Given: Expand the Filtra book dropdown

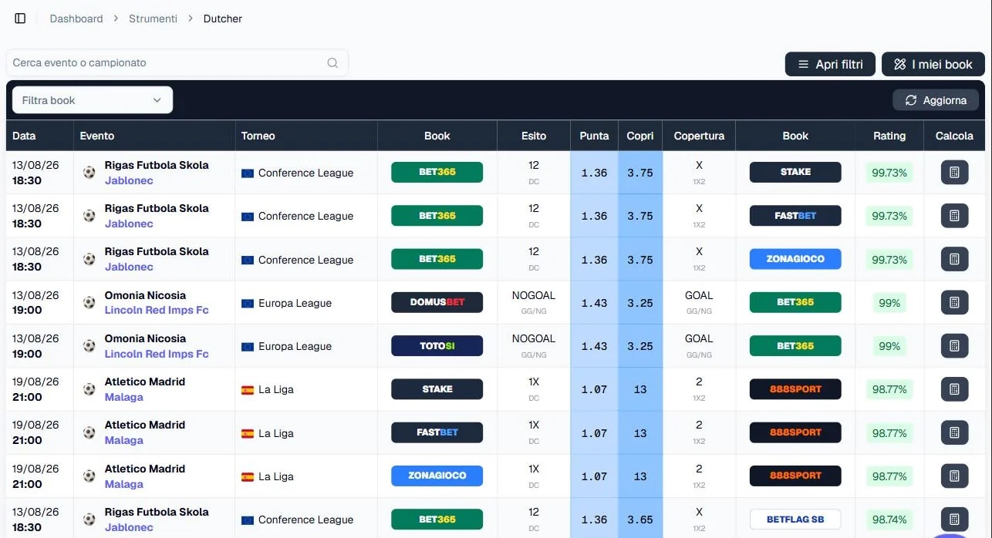Looking at the screenshot, I should point(93,100).
